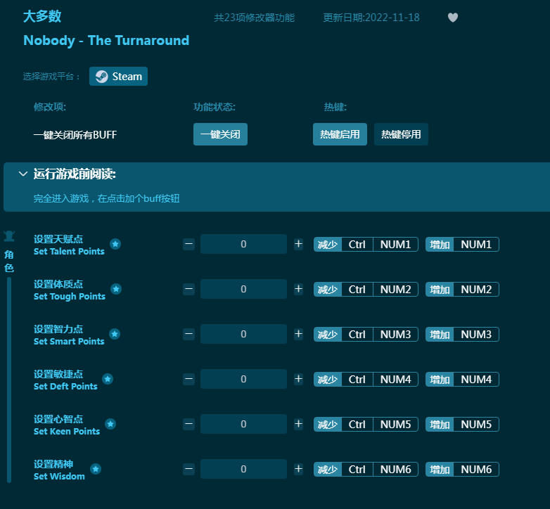Click the 更新日期:2022-11-18 text
550x509 pixels.
click(371, 18)
